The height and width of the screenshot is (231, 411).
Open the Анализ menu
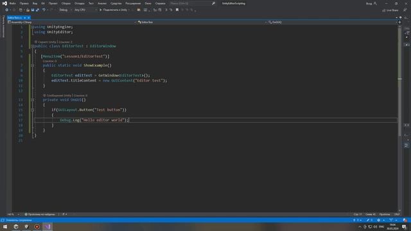pos(102,3)
